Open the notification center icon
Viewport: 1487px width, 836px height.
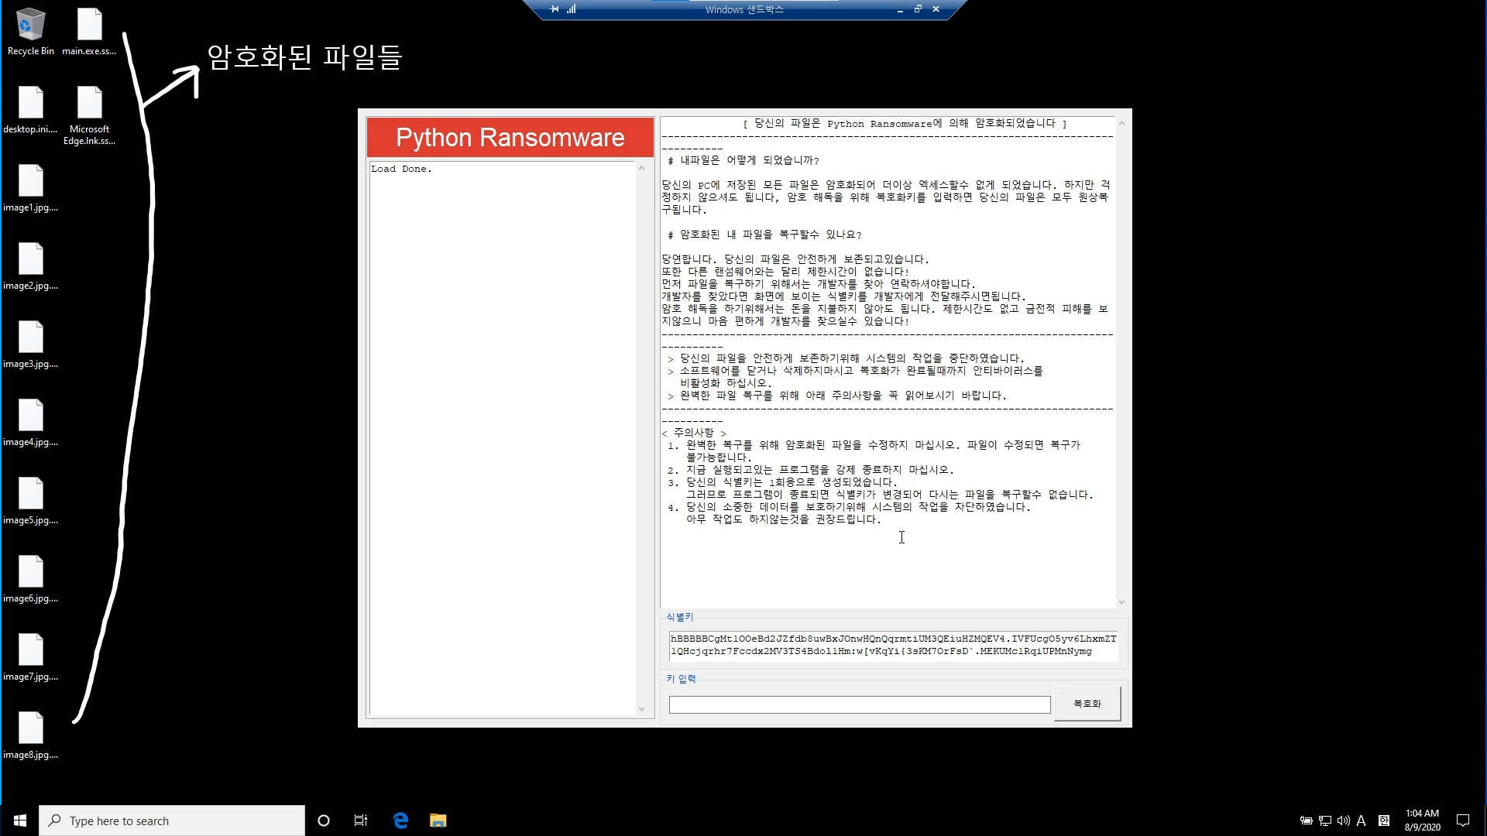point(1463,821)
